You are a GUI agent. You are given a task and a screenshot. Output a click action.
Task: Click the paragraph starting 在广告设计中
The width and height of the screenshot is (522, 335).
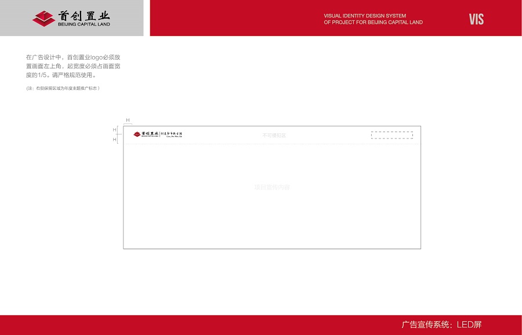[x=73, y=66]
